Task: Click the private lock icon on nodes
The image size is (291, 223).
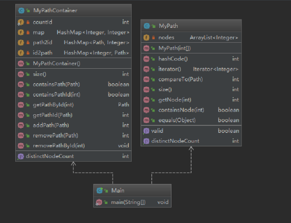Action: click(x=153, y=38)
